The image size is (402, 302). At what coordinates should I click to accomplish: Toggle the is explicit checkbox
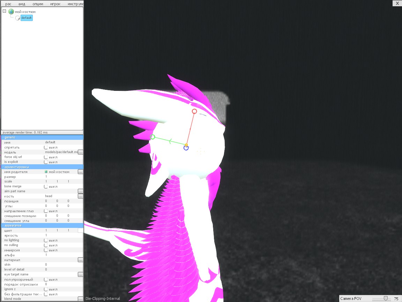[46, 162]
